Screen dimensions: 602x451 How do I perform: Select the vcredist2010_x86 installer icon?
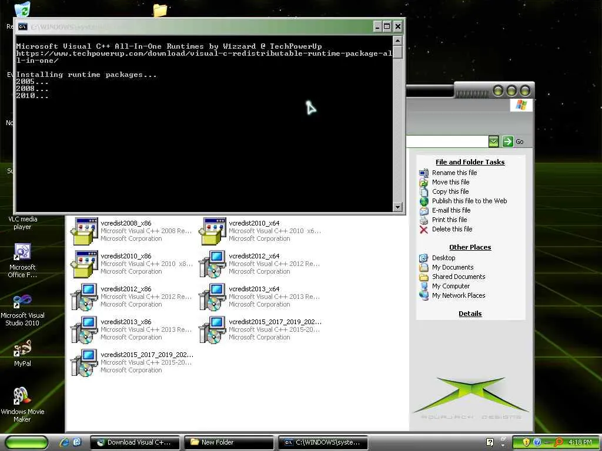[x=84, y=264]
